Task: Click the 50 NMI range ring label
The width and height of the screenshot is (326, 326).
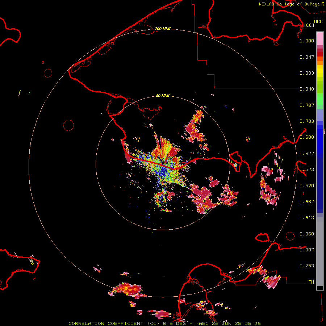Action: pyautogui.click(x=163, y=96)
